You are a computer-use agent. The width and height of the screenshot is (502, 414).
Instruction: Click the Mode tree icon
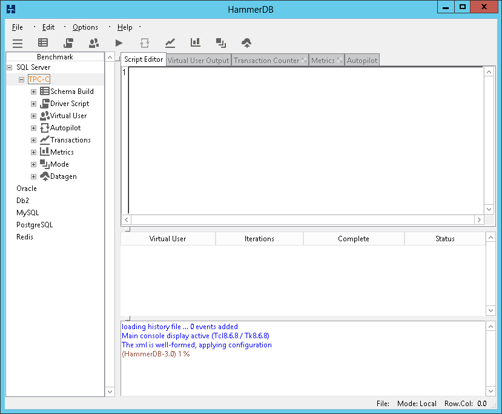pos(44,164)
